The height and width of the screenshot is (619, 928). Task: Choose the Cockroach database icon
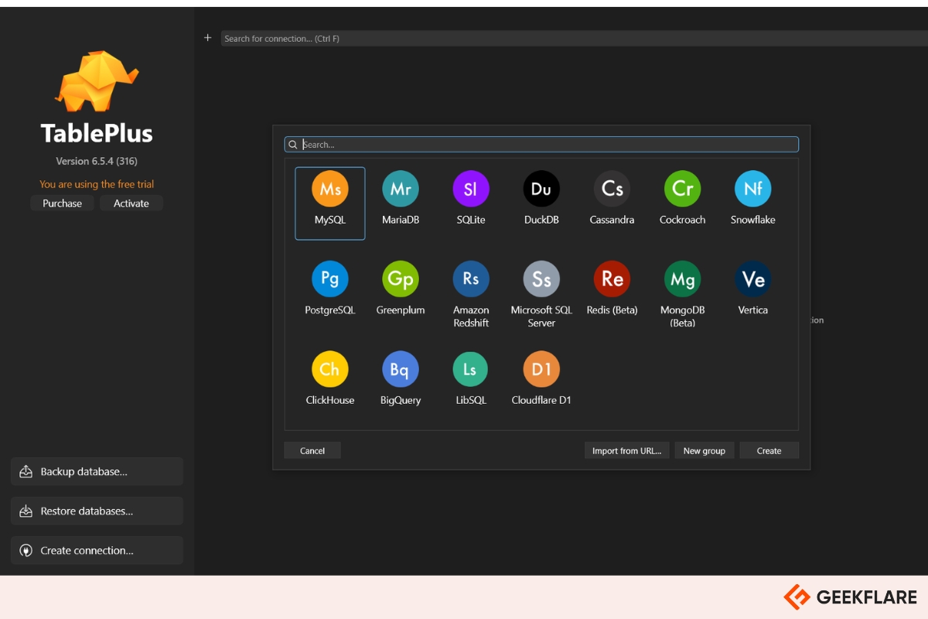pos(682,189)
